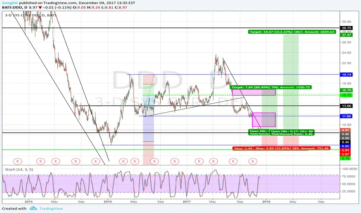The image size is (361, 213).
Task: Click the 75.0000 stochastic axis value
Action: coord(349,176)
